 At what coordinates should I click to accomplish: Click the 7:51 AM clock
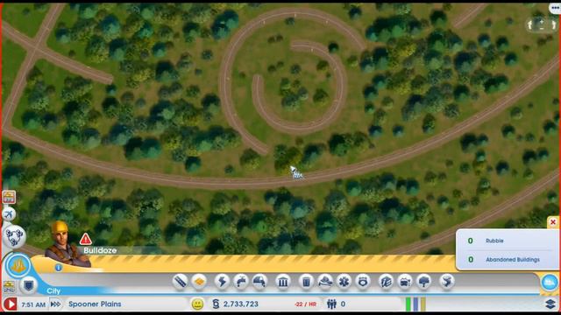tap(33, 304)
